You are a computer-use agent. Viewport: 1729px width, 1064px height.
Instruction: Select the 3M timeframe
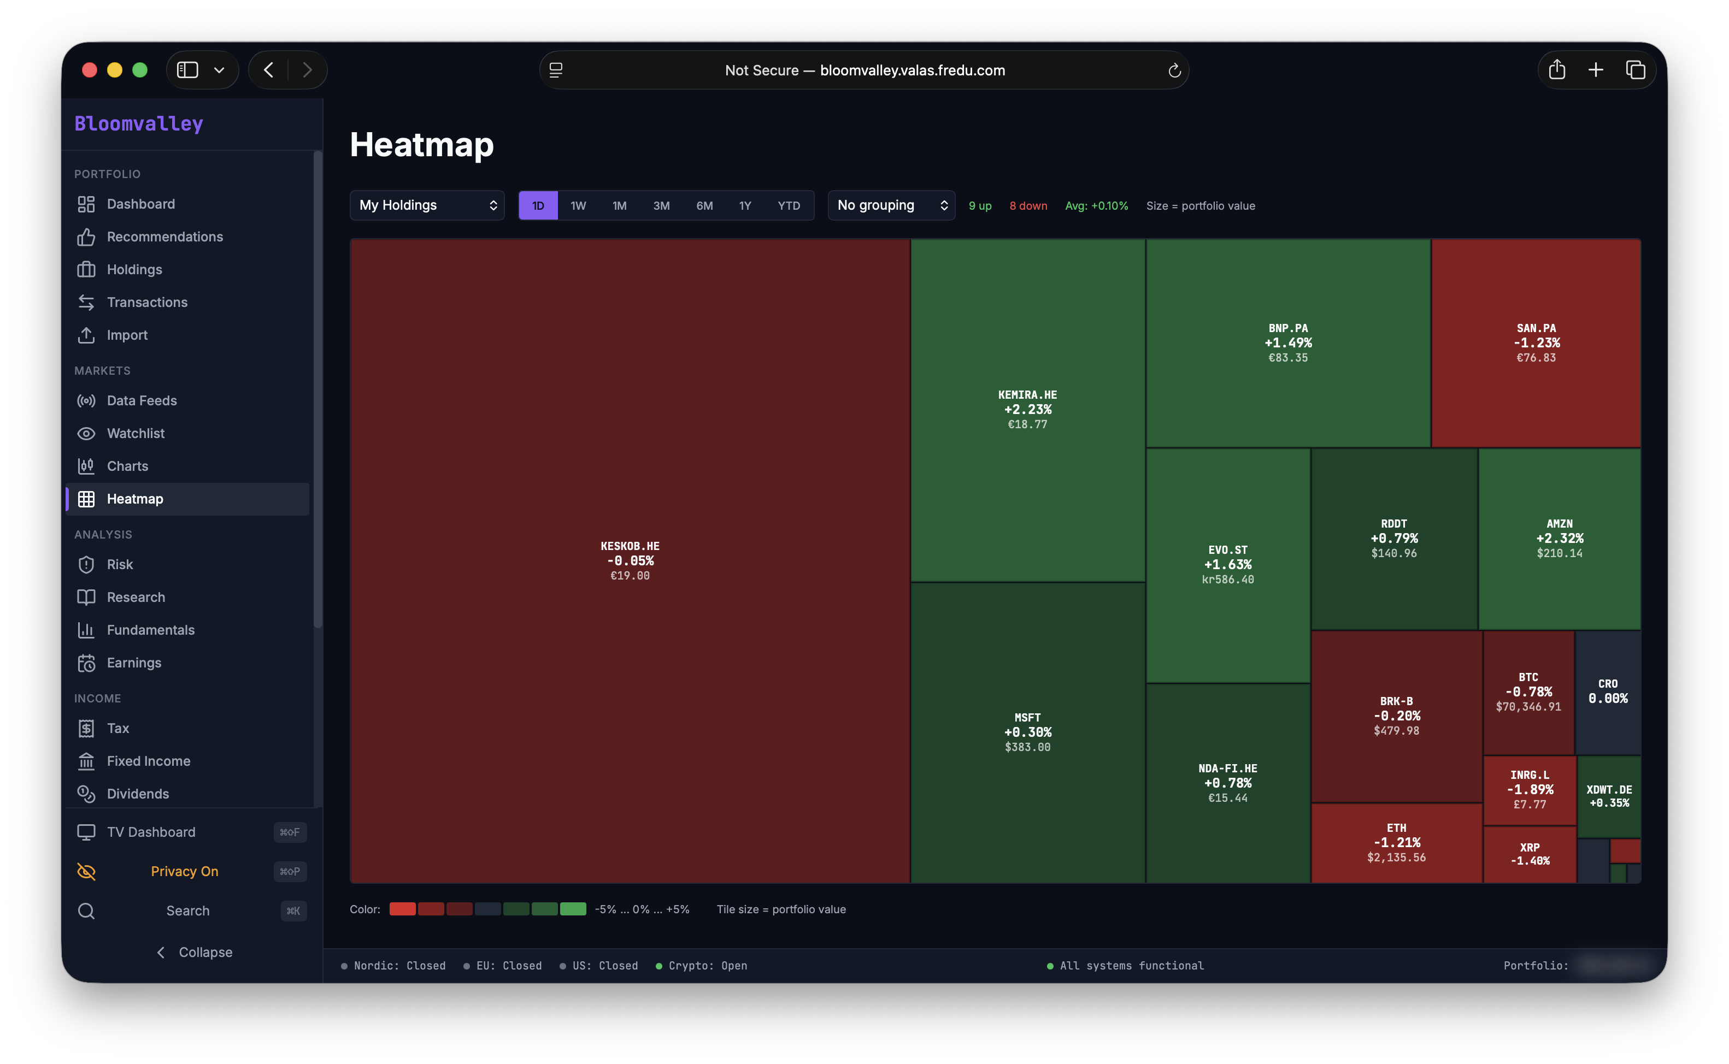pyautogui.click(x=661, y=205)
